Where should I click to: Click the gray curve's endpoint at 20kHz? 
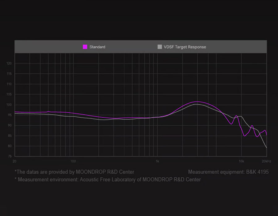point(267,148)
